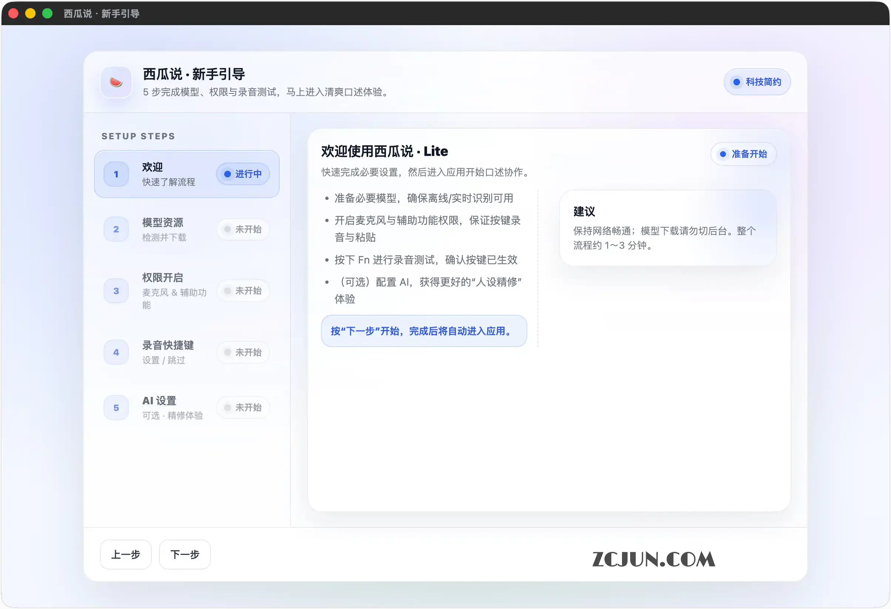Click step 2 numbered badge for 模型资源
The height and width of the screenshot is (609, 891).
pos(116,229)
